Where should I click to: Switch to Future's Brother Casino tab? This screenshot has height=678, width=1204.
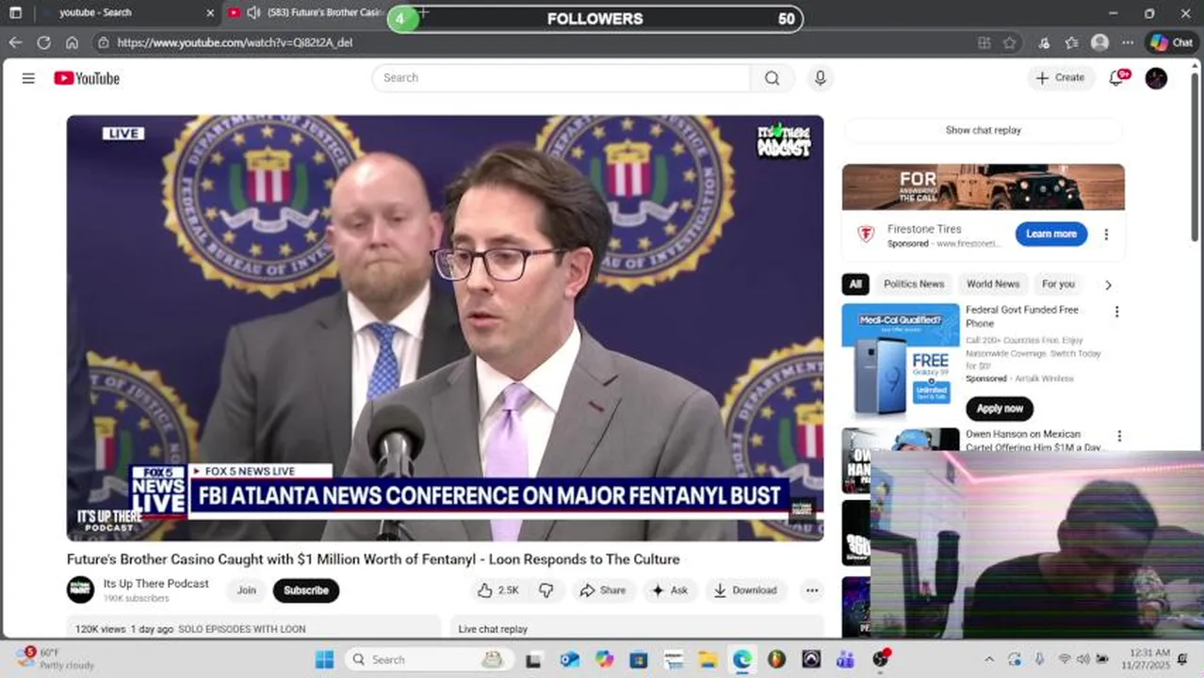[316, 13]
